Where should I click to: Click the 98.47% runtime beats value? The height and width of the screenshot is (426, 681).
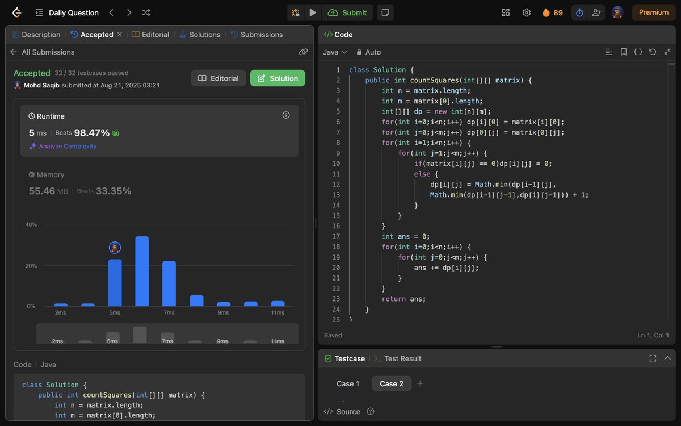(x=92, y=133)
